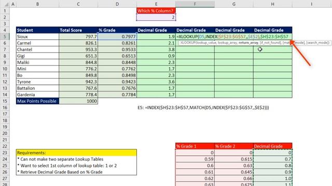Click the % grade value 0.7762
Screen dimensions: 332x186
tap(117, 69)
